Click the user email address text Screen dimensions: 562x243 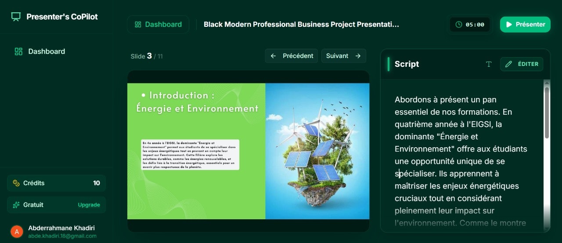click(62, 236)
